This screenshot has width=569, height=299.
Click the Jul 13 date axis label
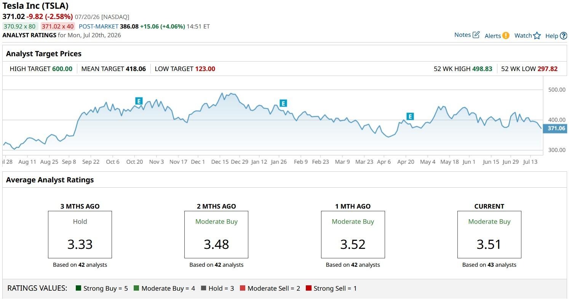click(530, 162)
